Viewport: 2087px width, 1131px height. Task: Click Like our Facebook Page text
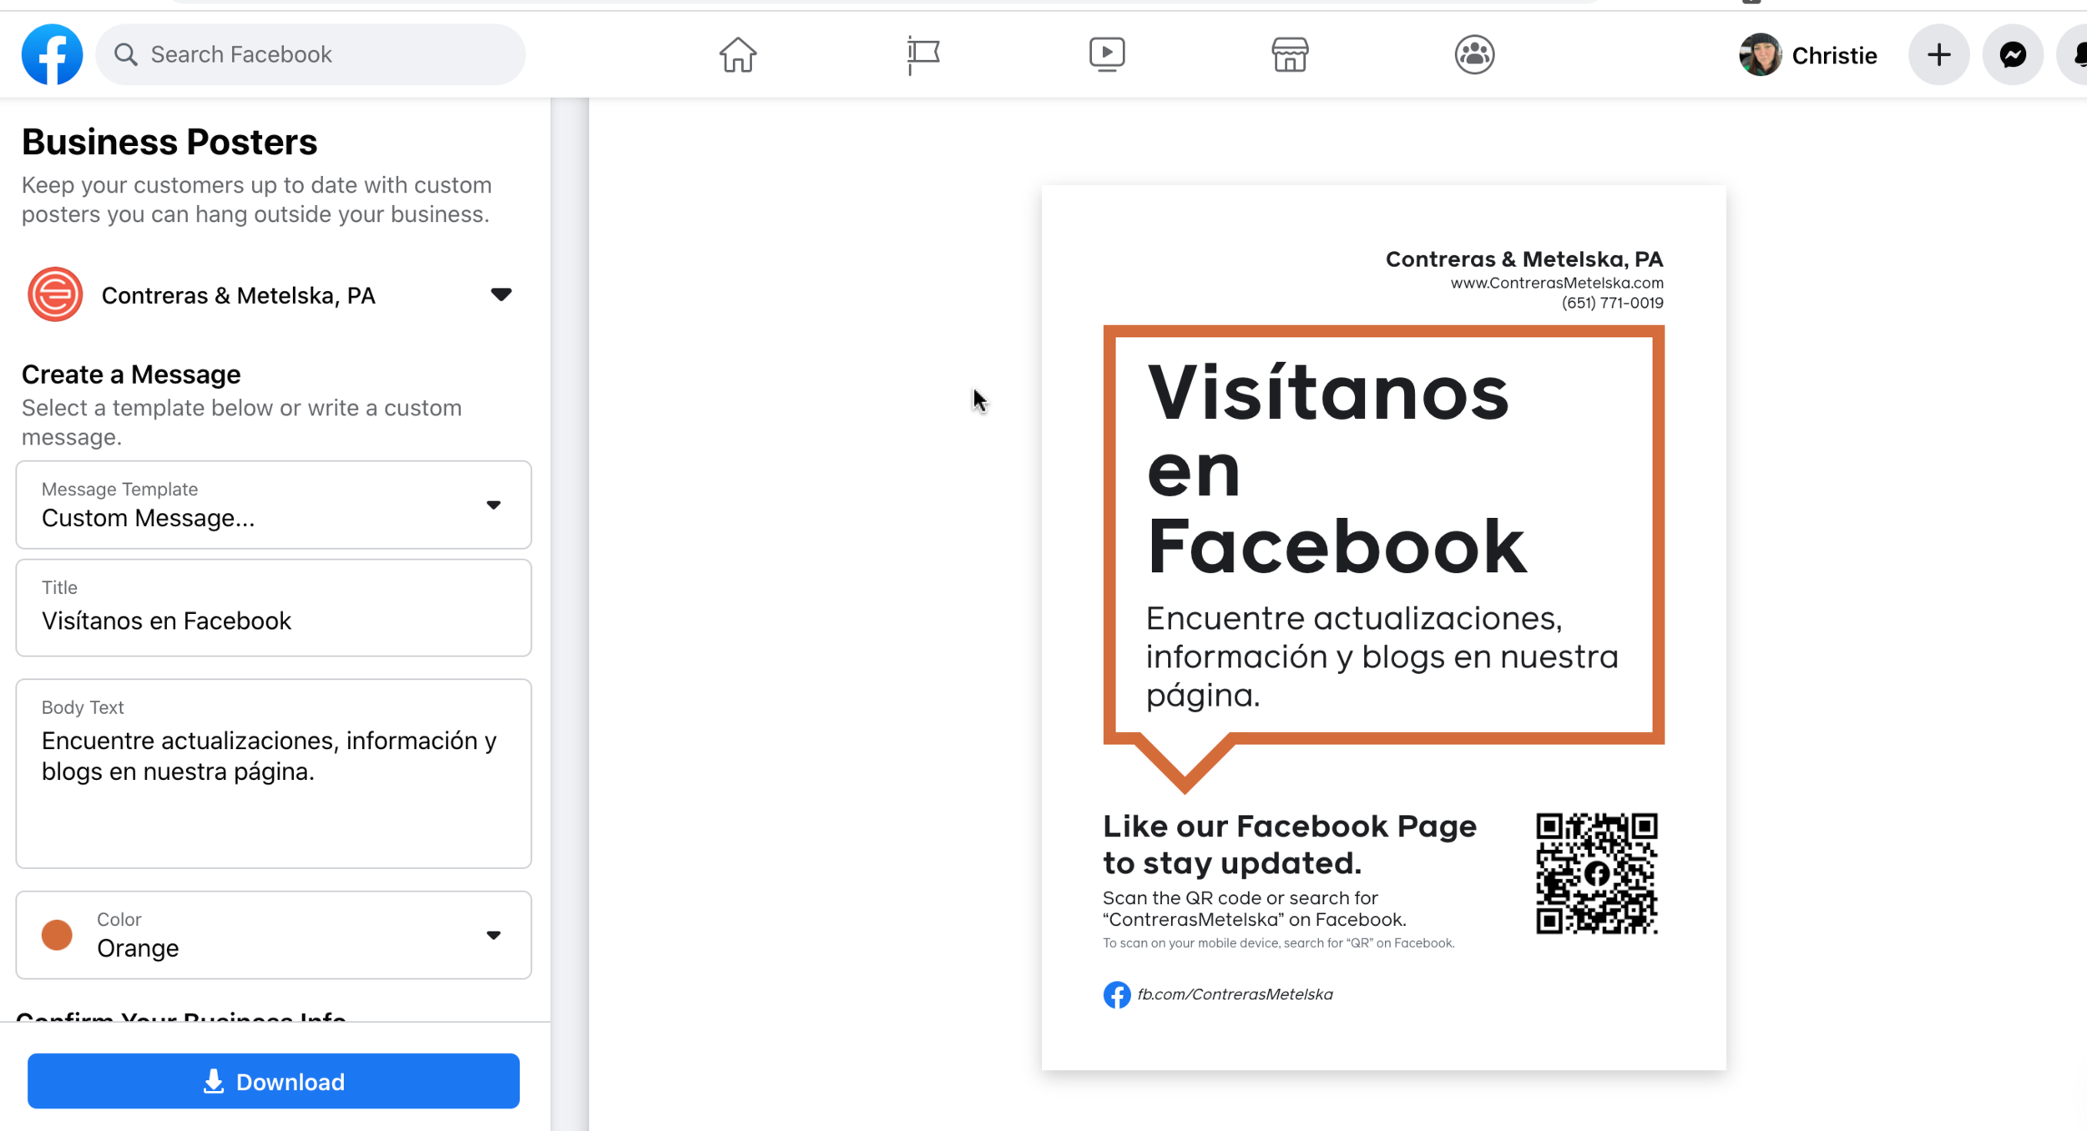pyautogui.click(x=1290, y=844)
